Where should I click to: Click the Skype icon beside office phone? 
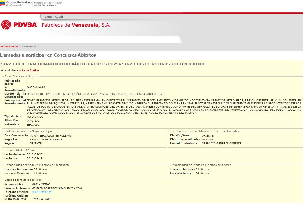click(33, 192)
